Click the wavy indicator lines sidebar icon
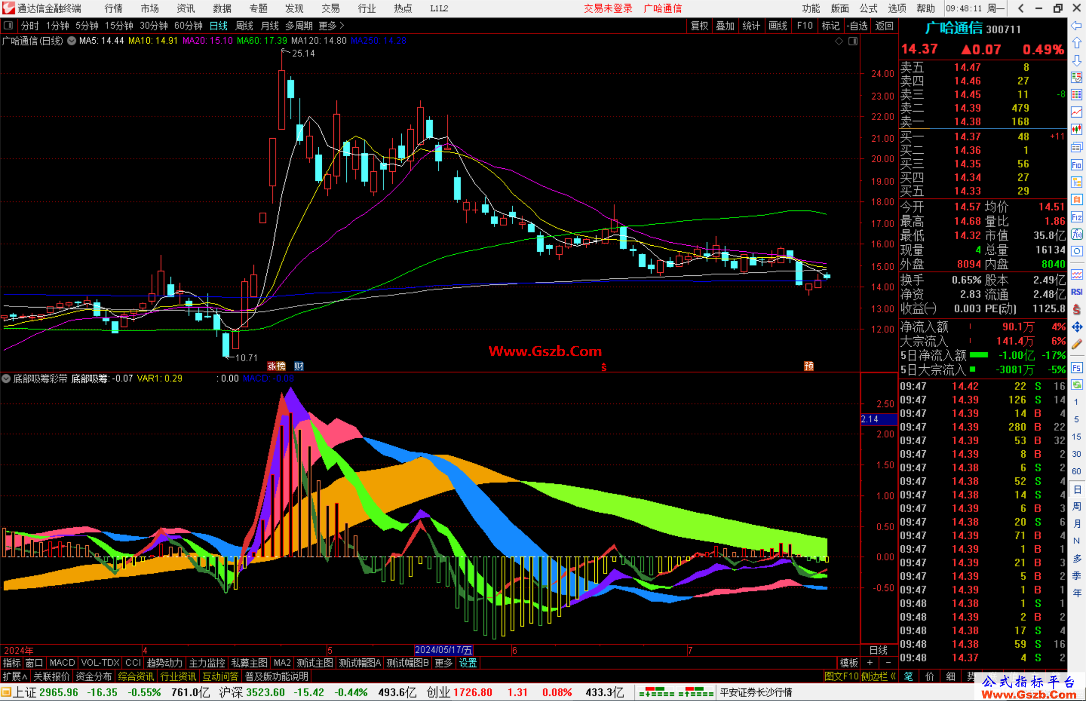 coord(1076,274)
